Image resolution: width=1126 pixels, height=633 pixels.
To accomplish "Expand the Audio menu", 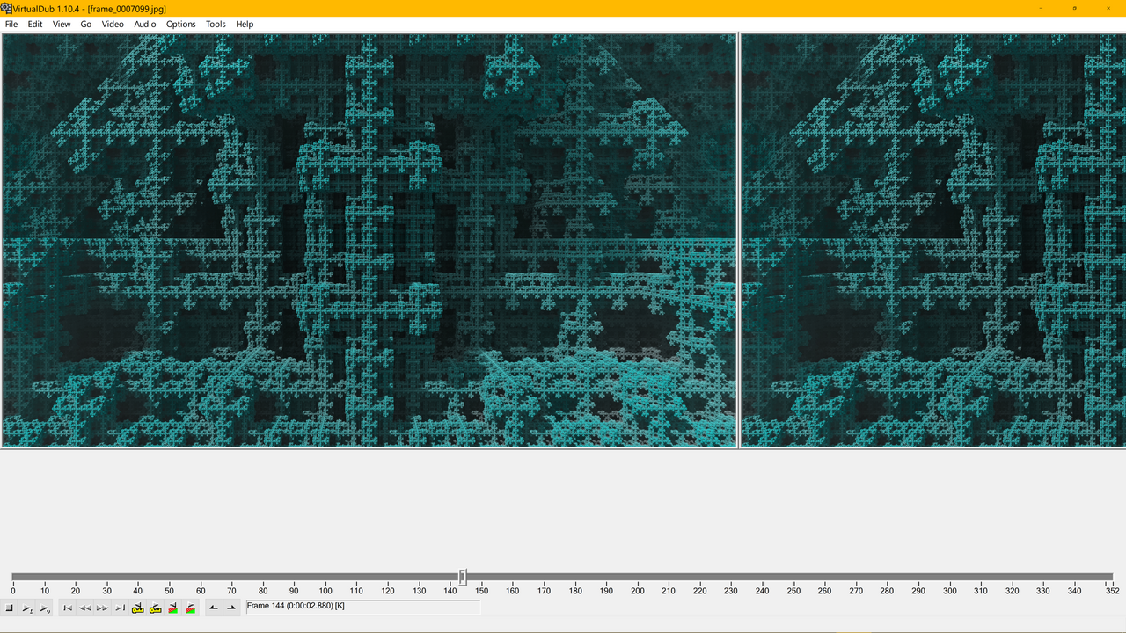I will click(145, 25).
